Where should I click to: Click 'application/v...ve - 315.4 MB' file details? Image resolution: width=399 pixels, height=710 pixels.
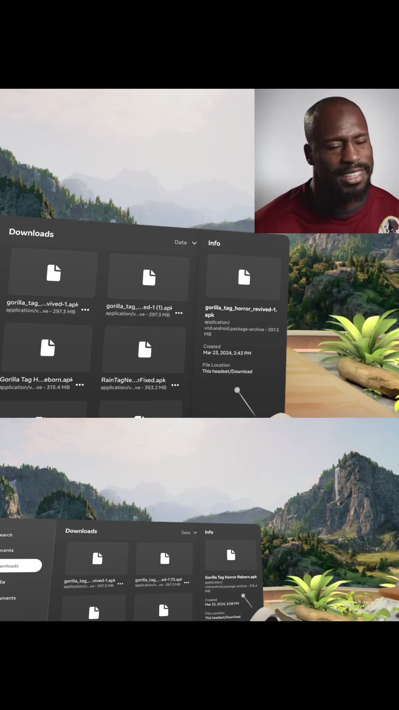(x=35, y=387)
